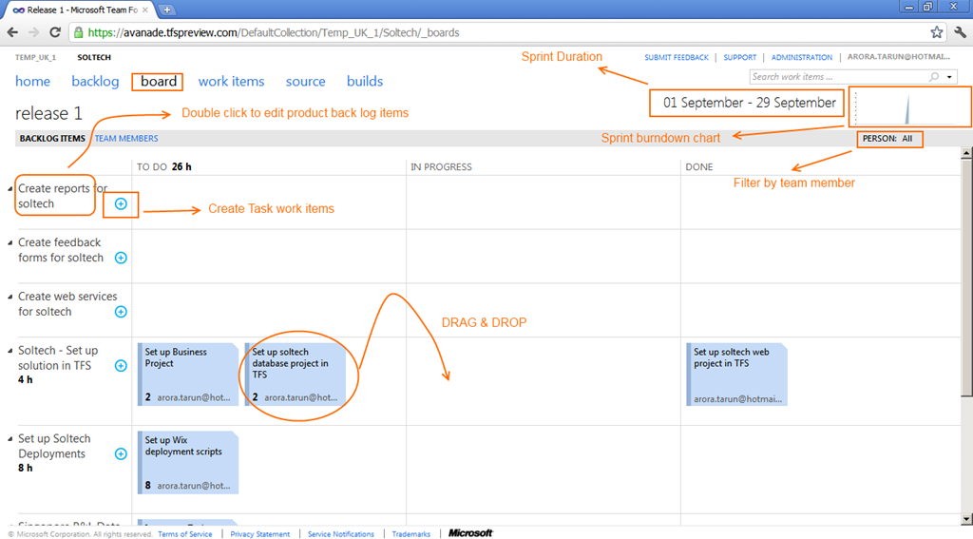Viewport: 973px width, 539px height.
Task: Go back in browser
Action: [12, 32]
